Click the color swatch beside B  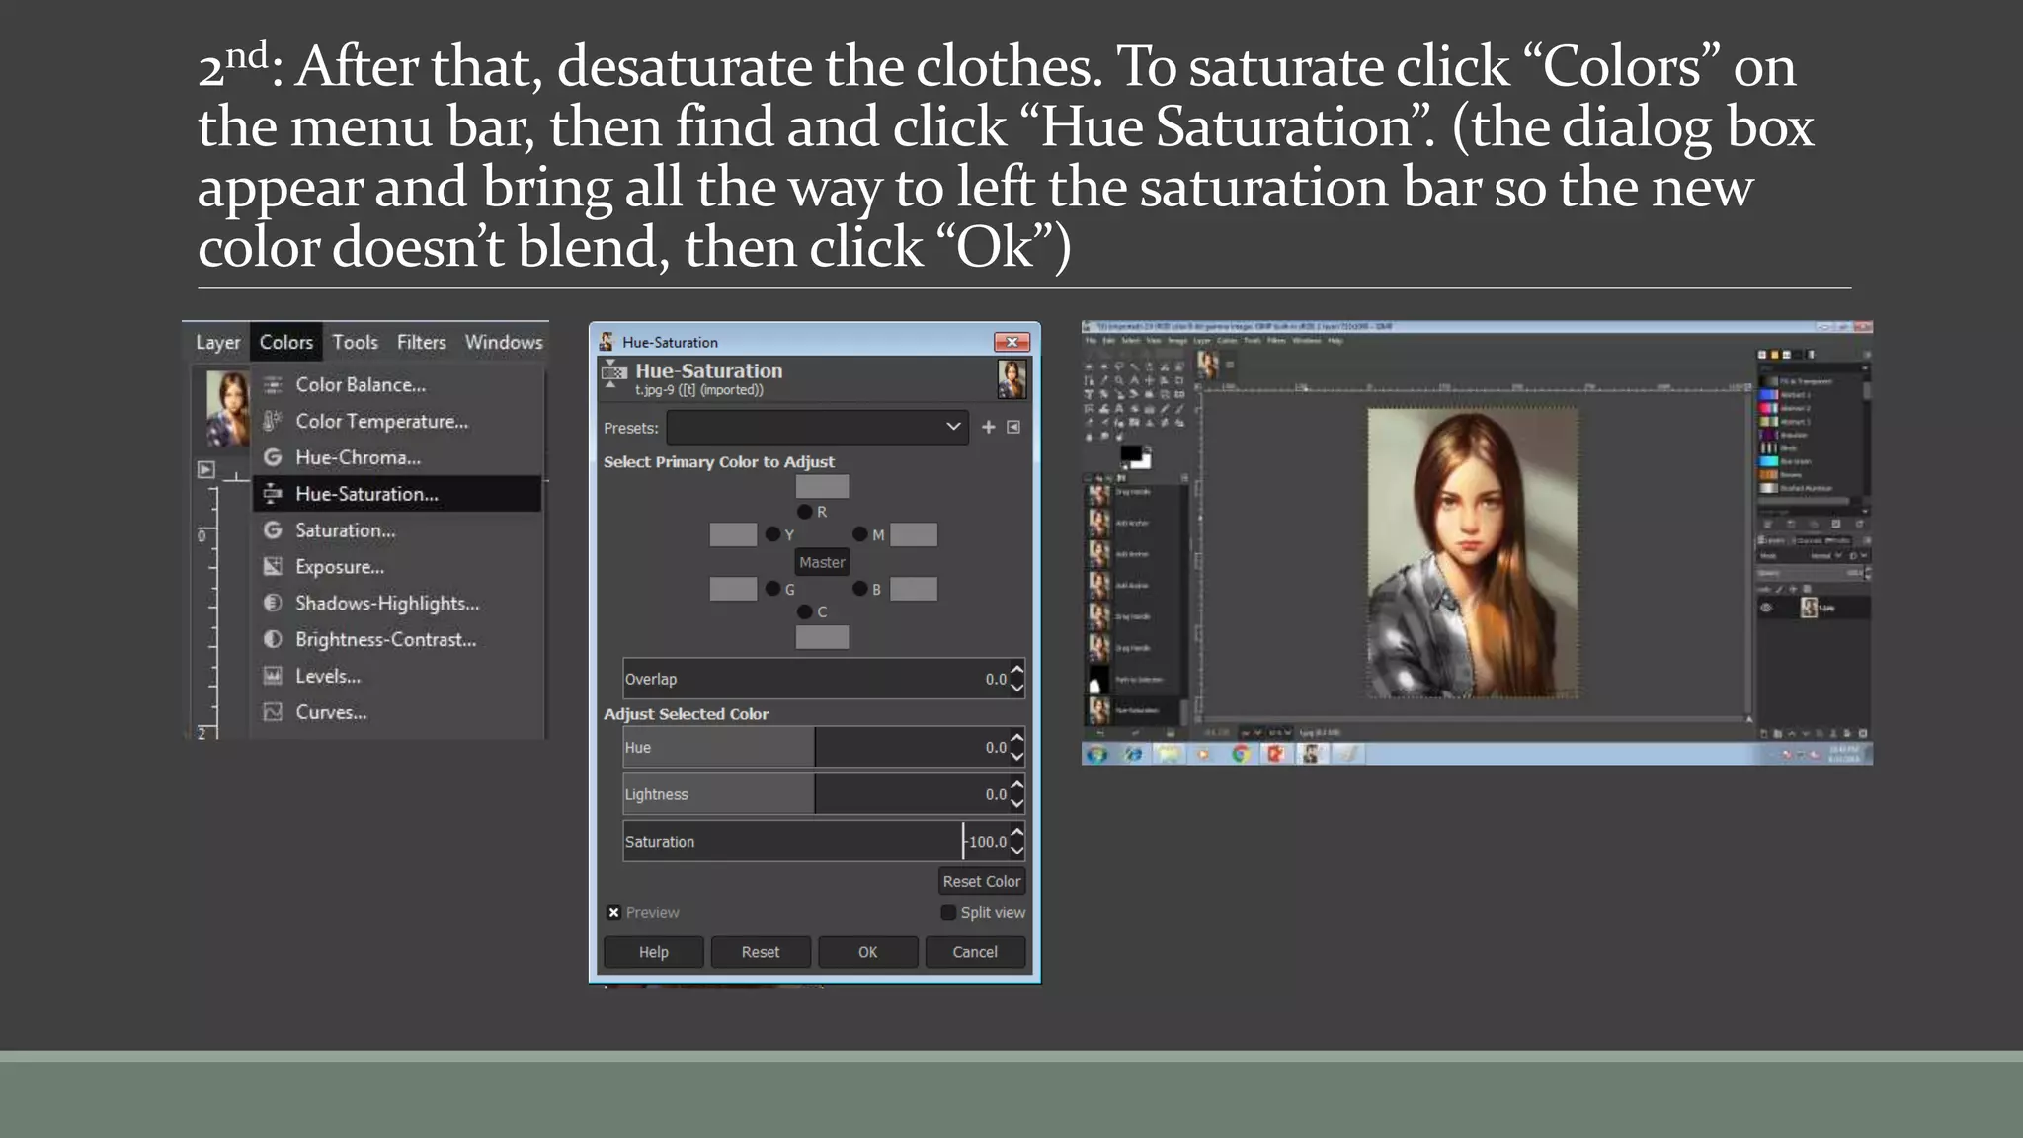914,589
